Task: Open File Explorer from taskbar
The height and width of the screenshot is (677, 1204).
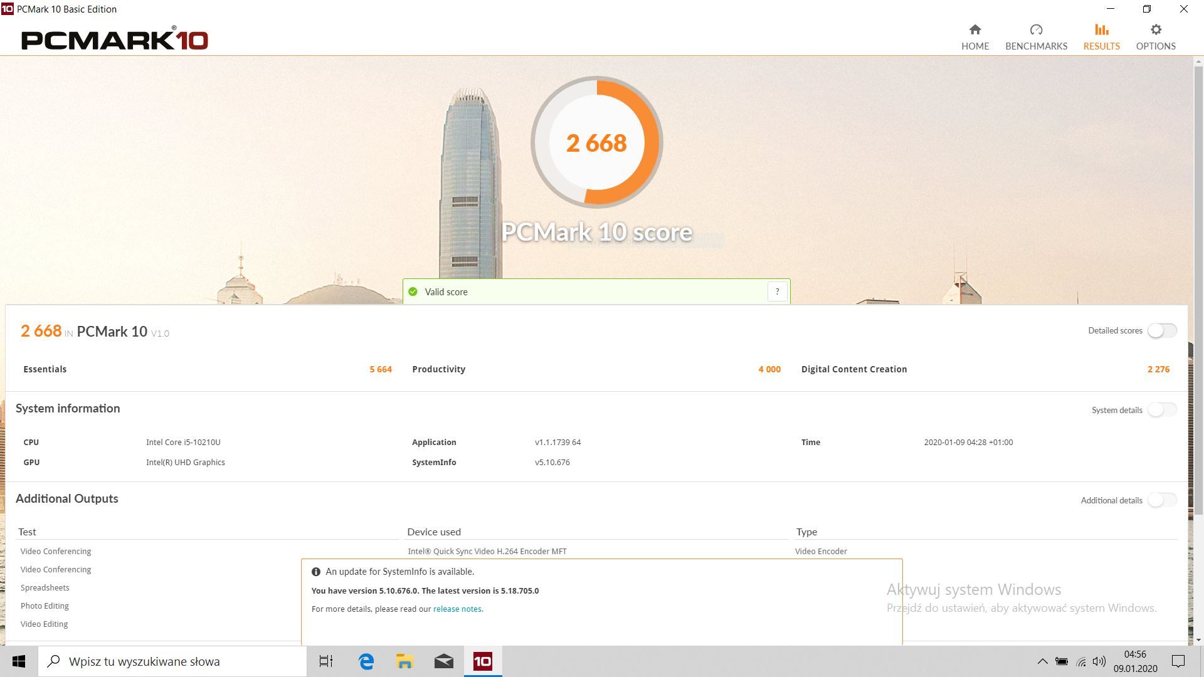Action: (404, 661)
